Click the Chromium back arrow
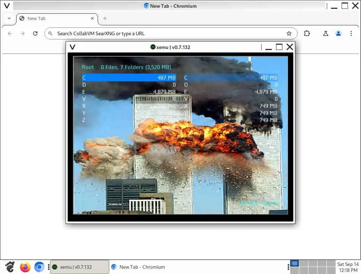This screenshot has height=274, width=361. pyautogui.click(x=10, y=33)
